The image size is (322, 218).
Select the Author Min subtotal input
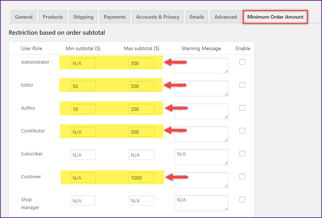point(83,109)
